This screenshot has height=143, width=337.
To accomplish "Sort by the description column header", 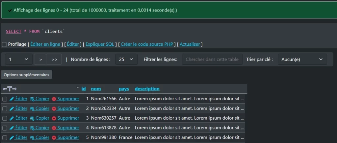I will (x=147, y=89).
